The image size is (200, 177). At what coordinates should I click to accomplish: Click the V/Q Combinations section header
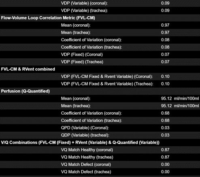[80, 143]
